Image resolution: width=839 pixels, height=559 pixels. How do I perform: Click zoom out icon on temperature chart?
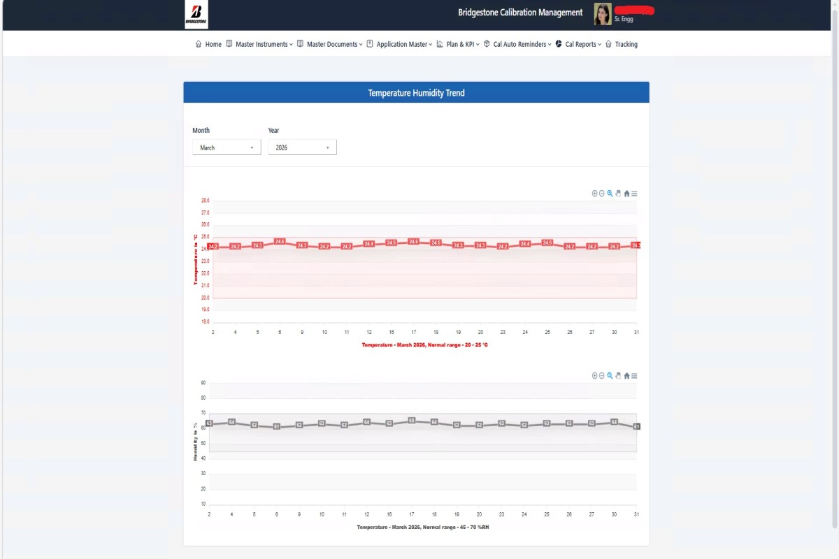[602, 194]
